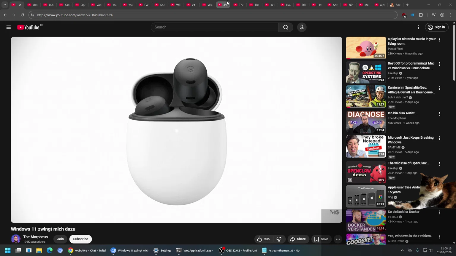Open the YouTube hamburger guide menu

click(8, 27)
